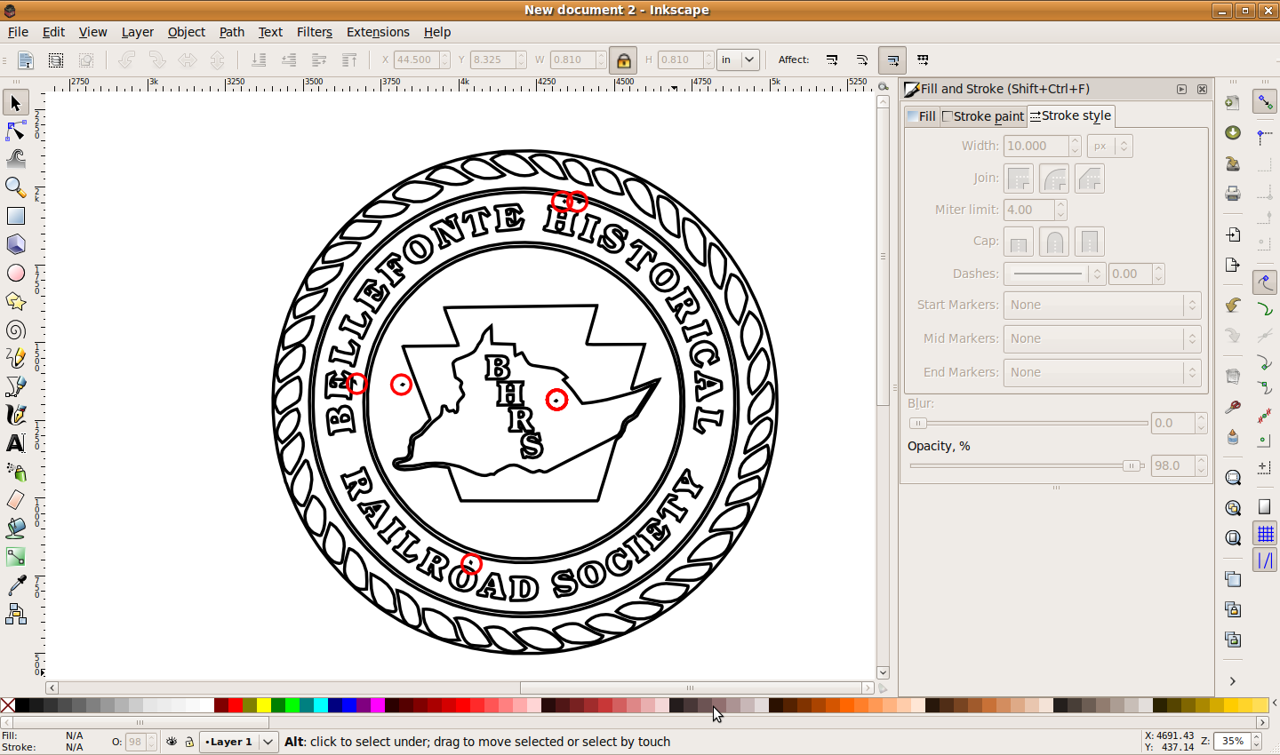The image size is (1280, 755).
Task: Open the Layer 1 layer selector dropdown
Action: point(238,742)
